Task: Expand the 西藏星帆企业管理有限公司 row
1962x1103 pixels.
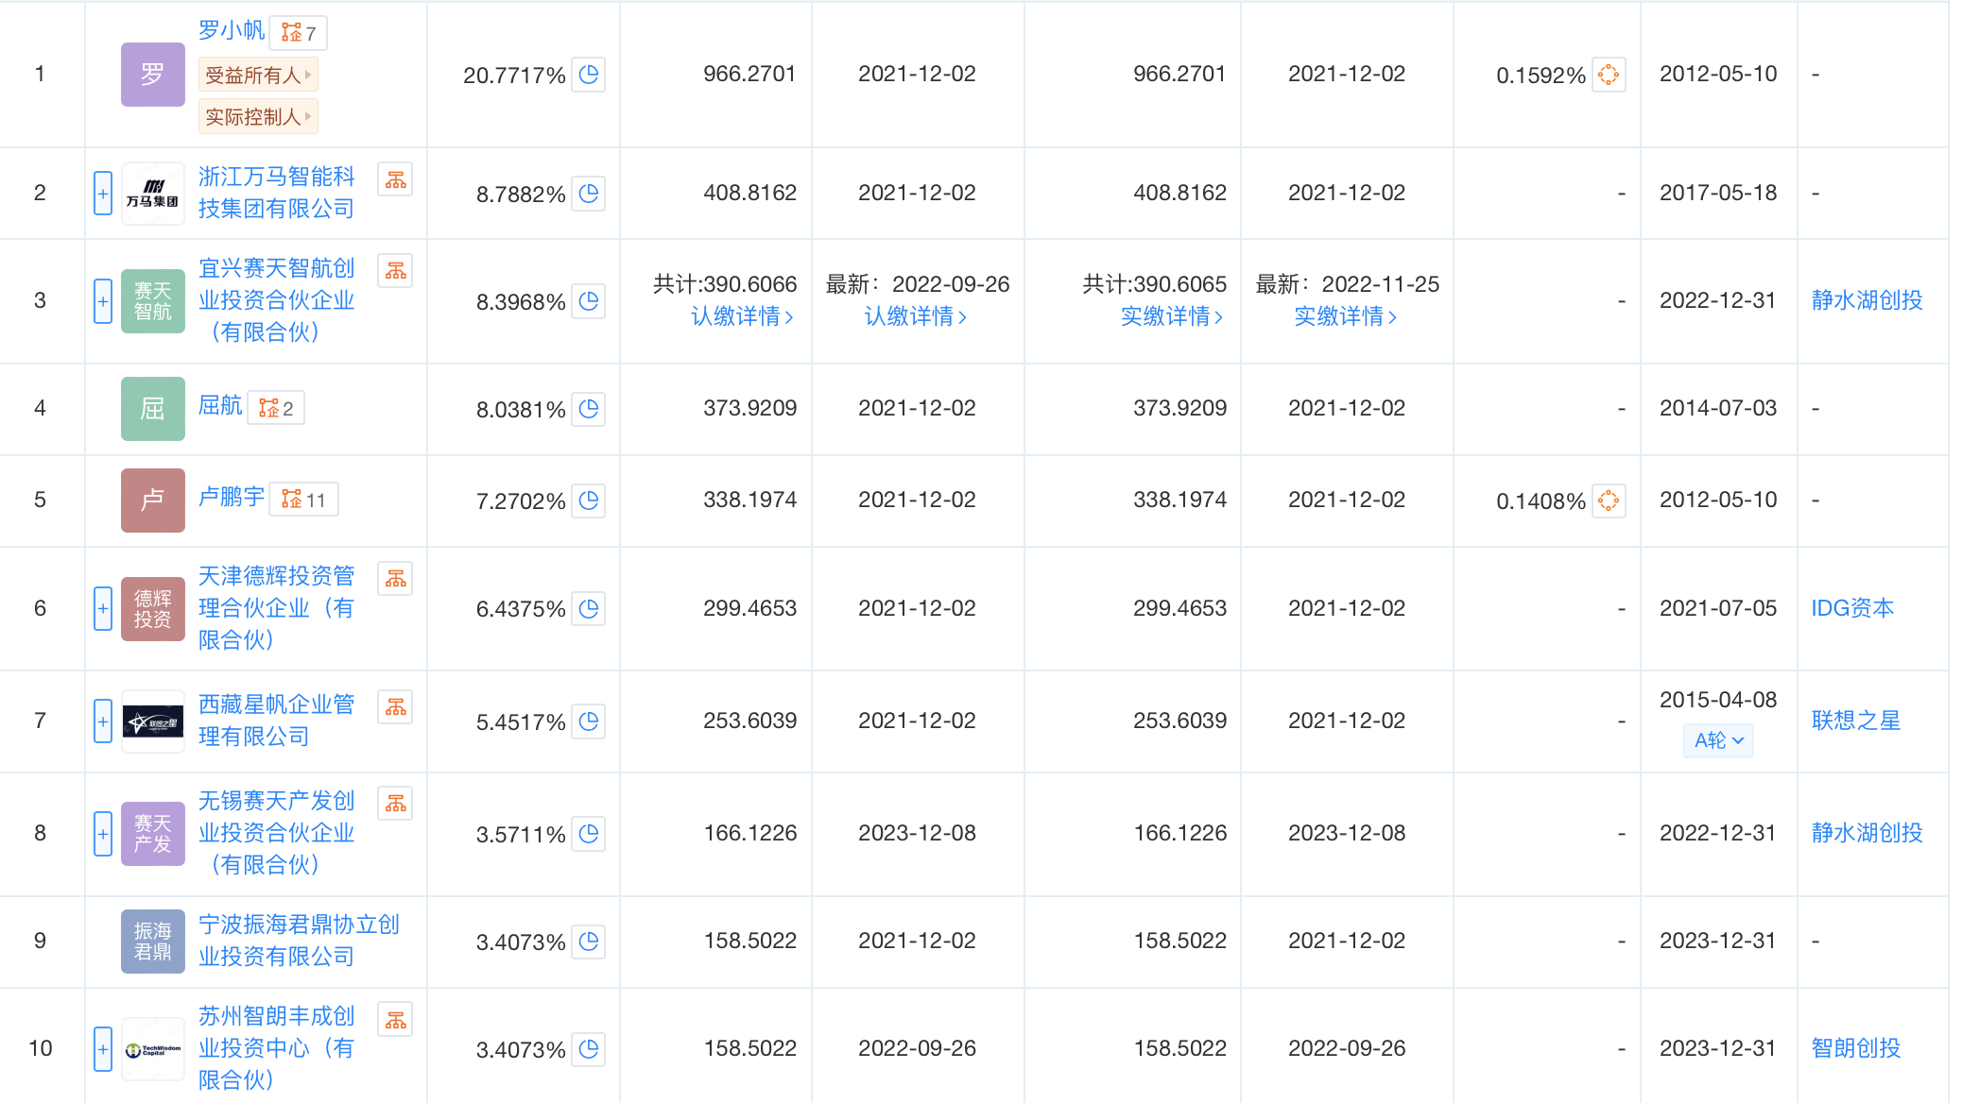Action: tap(103, 721)
